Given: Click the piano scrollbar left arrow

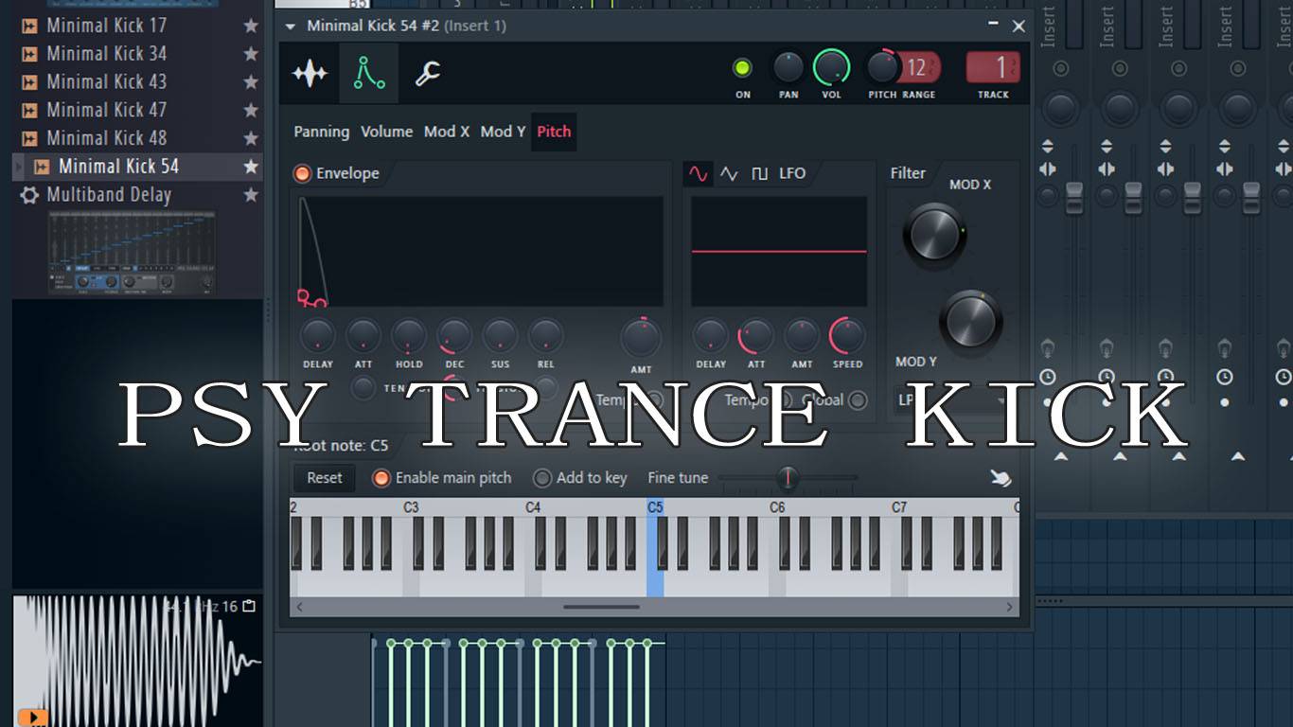Looking at the screenshot, I should (300, 607).
